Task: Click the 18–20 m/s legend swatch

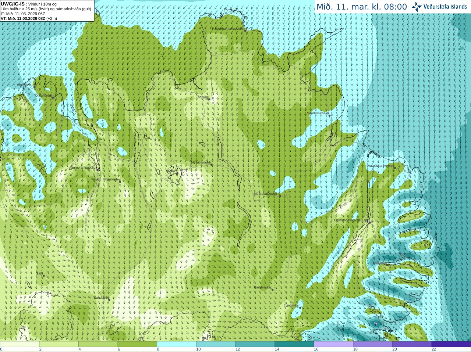Action: click(x=373, y=344)
